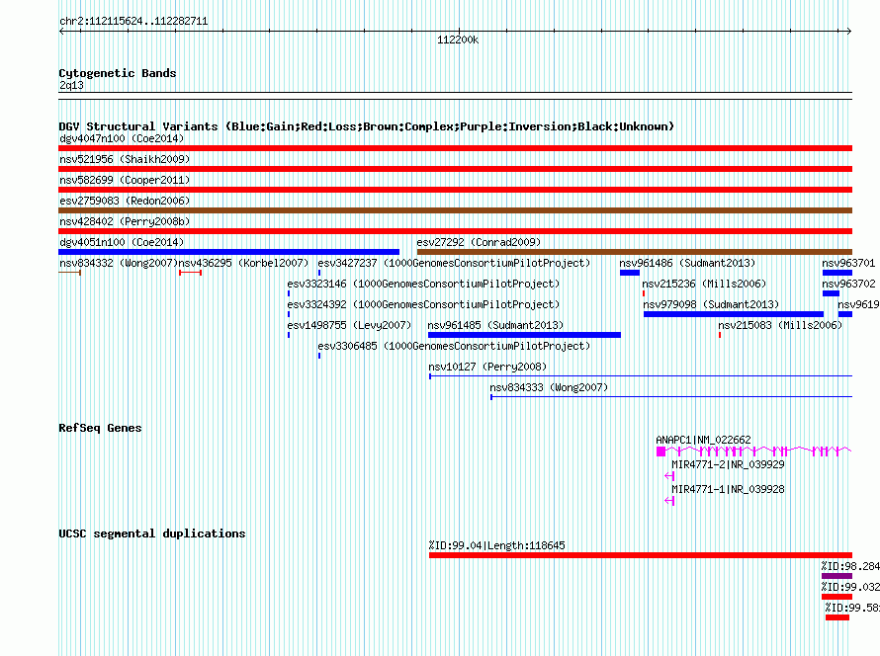Open esv3323146 1000Genomes label

tap(423, 284)
